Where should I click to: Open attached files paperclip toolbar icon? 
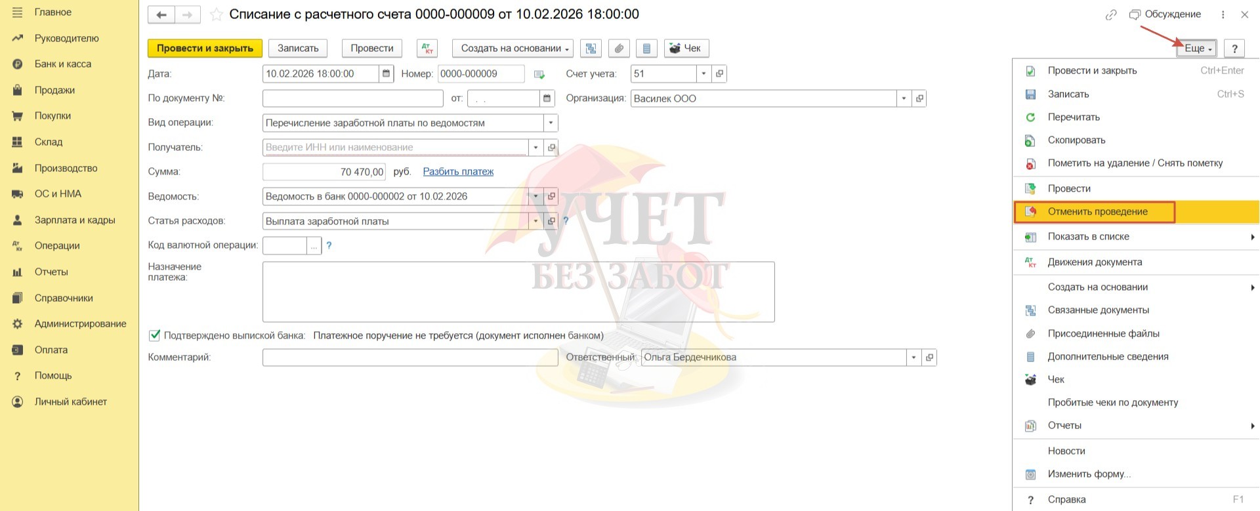point(619,48)
